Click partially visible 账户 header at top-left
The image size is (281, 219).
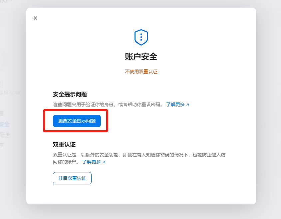[x=6, y=1]
